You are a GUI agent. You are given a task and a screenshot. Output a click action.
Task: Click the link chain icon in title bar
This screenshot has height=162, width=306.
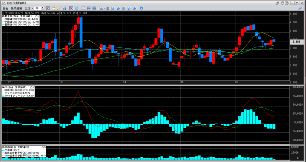(278, 3)
